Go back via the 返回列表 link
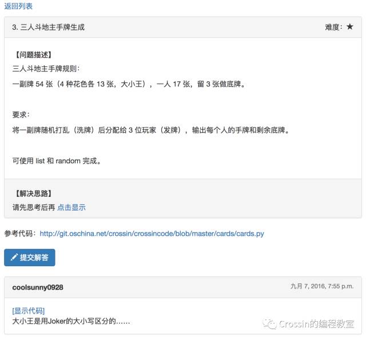Viewport: 366px width, 340px height. click(18, 6)
